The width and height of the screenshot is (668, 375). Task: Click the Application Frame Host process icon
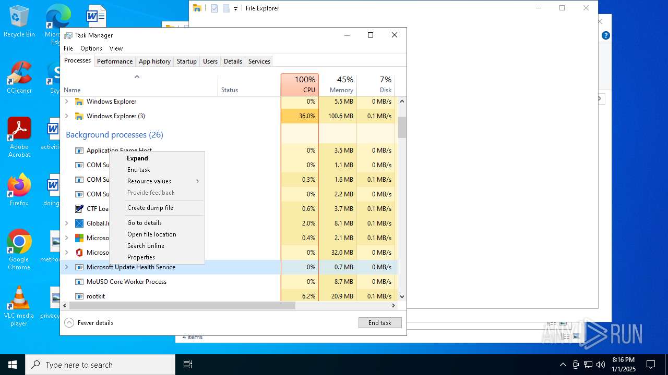(79, 151)
